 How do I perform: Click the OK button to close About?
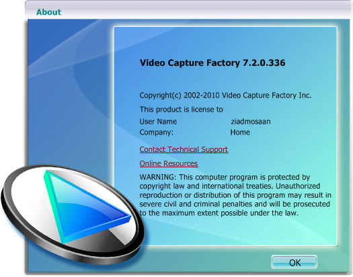295,262
